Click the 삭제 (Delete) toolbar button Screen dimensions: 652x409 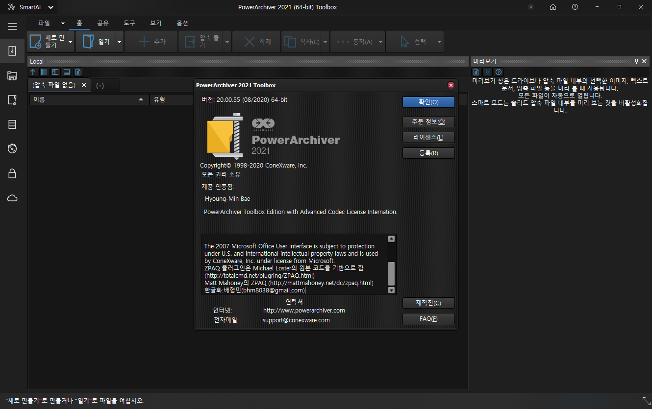[x=256, y=42]
